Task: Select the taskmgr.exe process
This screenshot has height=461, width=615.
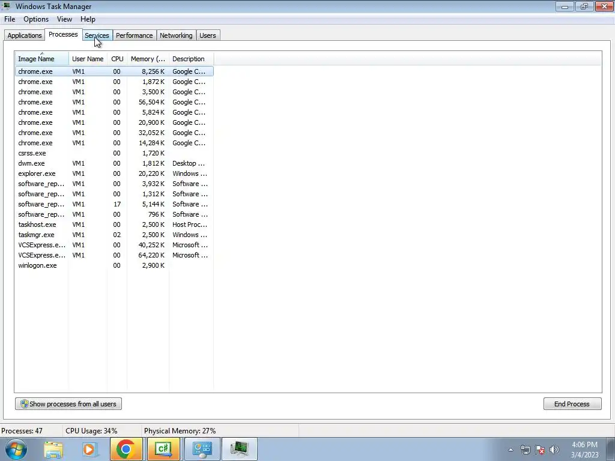Action: tap(114, 235)
